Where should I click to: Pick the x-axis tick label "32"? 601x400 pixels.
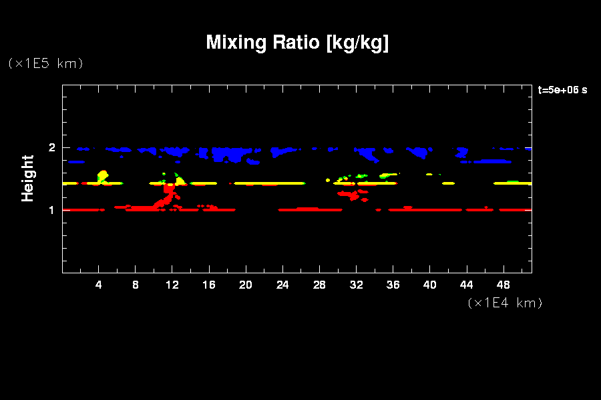click(356, 285)
